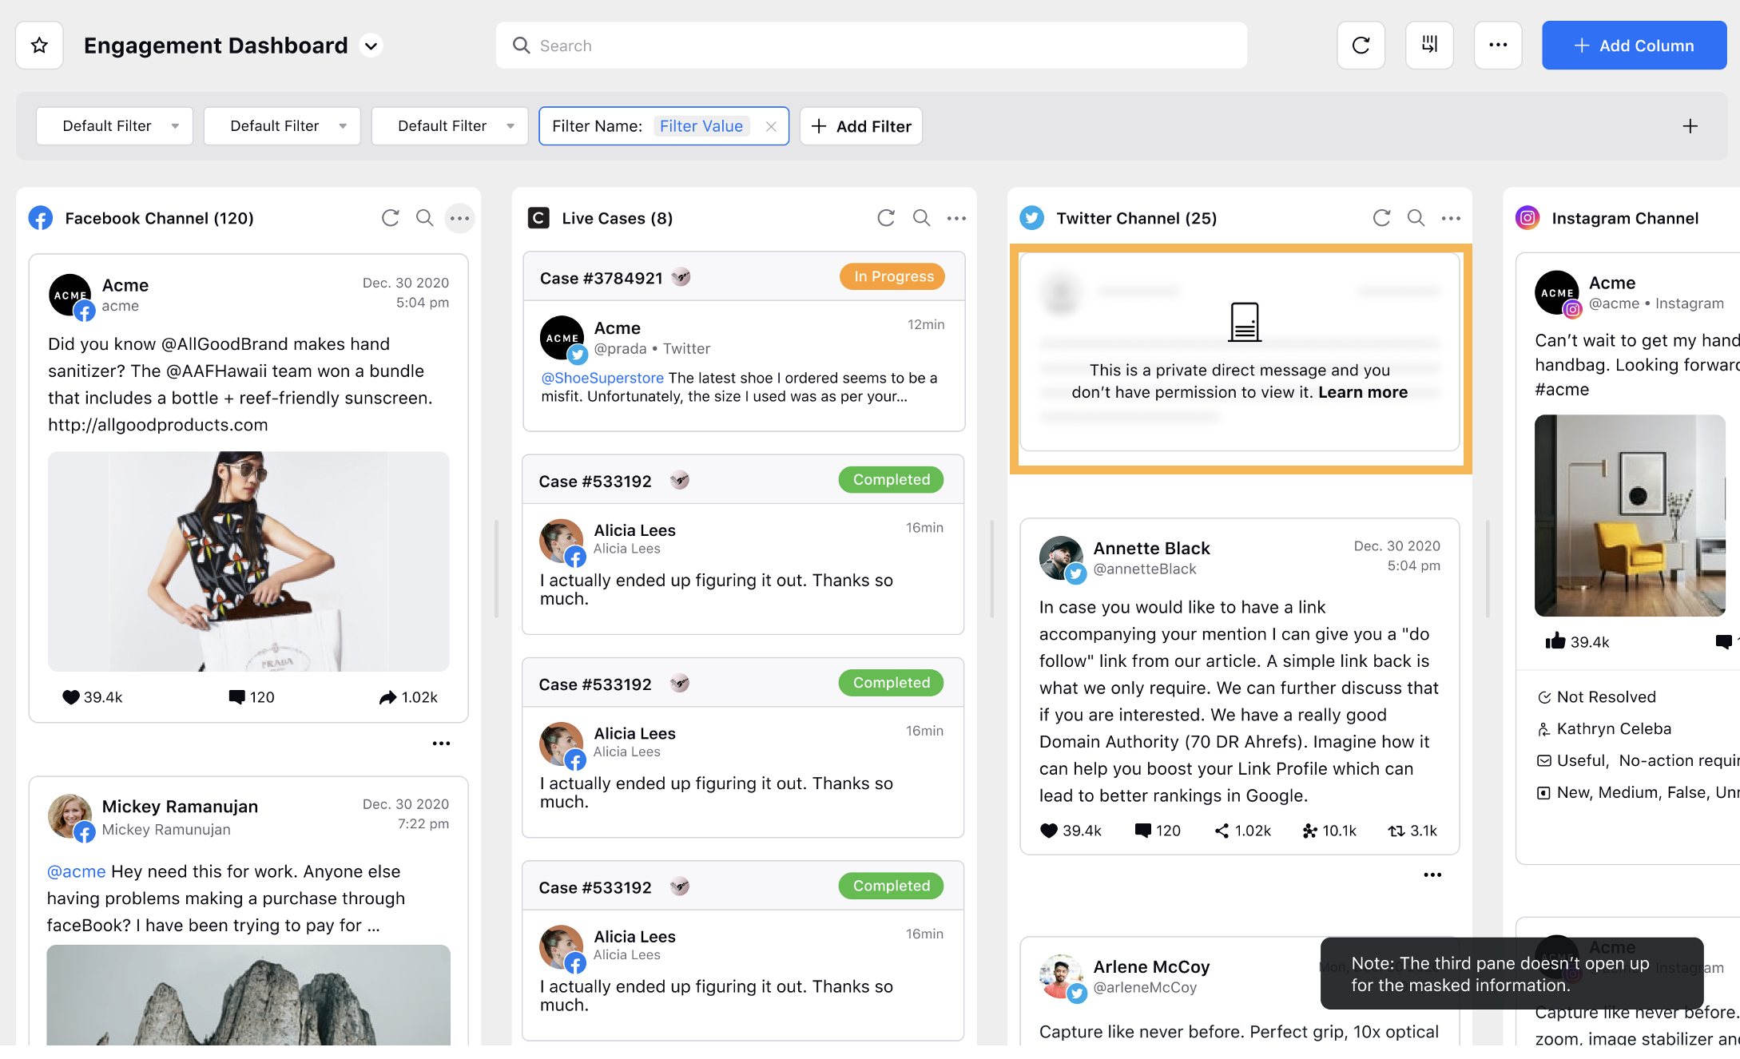Open the Engagement Dashboard title dropdown
The height and width of the screenshot is (1059, 1740).
click(x=371, y=46)
